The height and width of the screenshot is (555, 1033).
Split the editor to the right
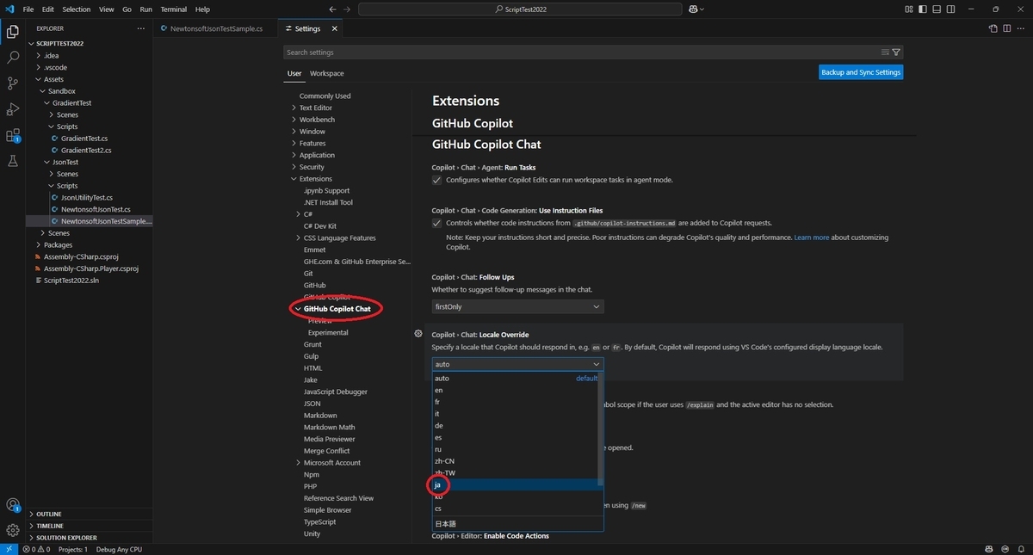1007,28
